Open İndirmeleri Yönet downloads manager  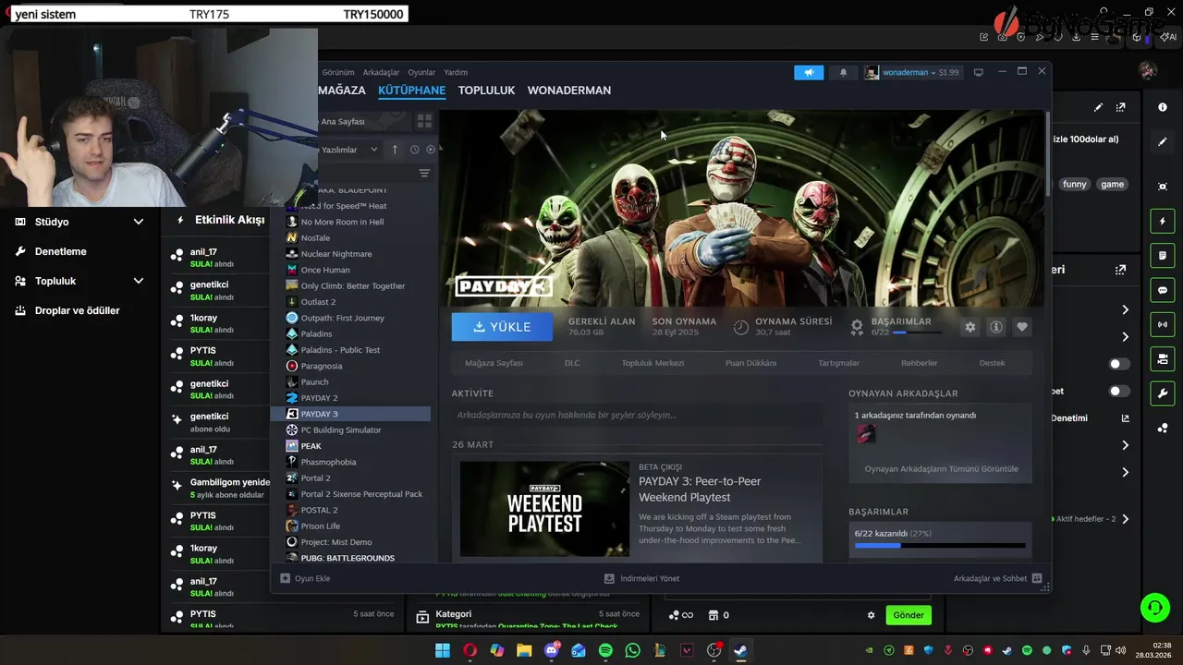(x=641, y=578)
